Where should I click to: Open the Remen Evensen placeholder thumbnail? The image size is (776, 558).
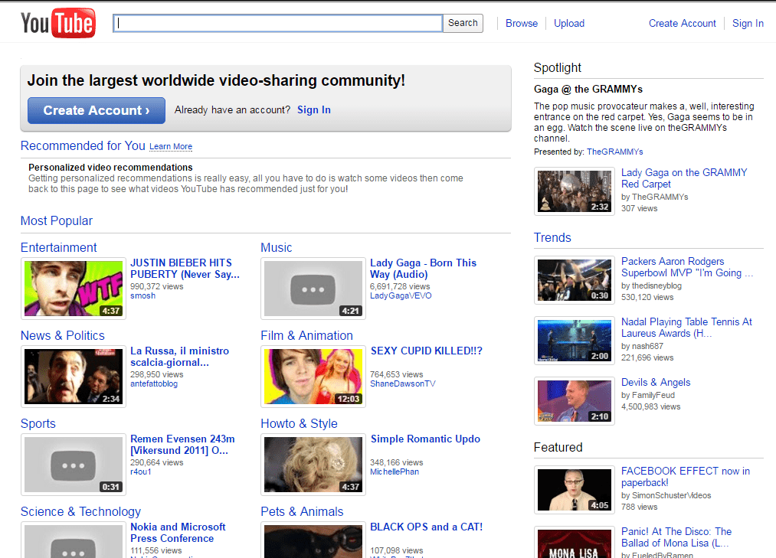coord(74,465)
